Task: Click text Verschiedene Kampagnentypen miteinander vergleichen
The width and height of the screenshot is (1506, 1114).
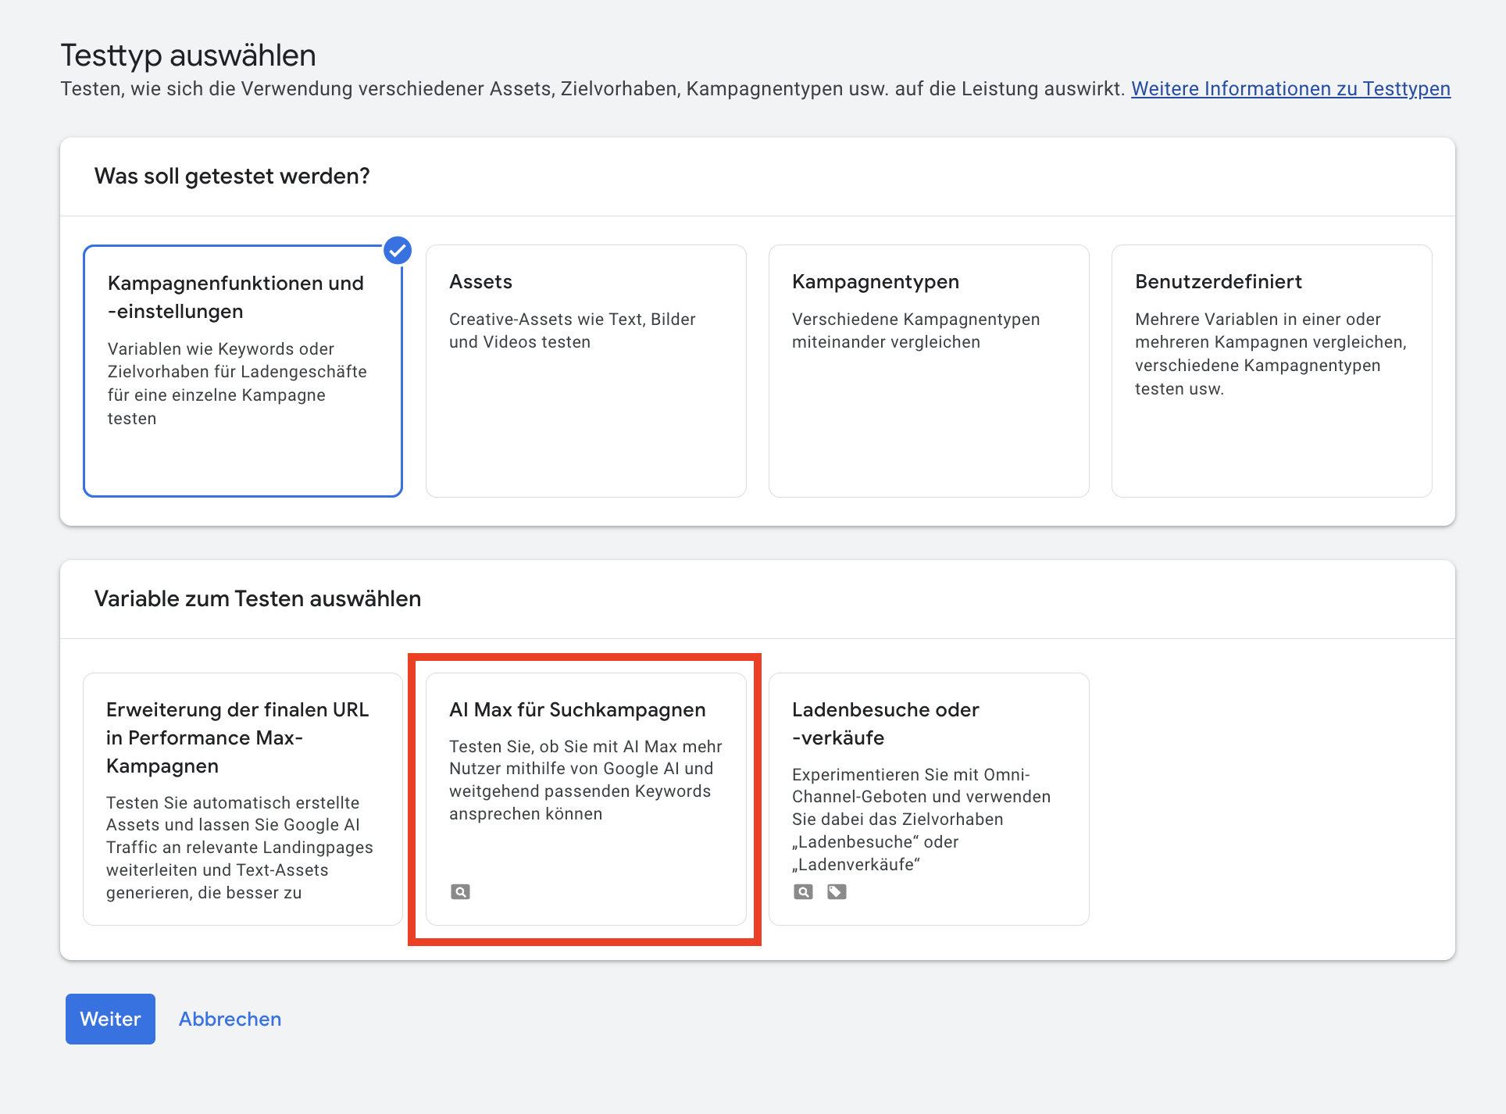Action: point(915,330)
